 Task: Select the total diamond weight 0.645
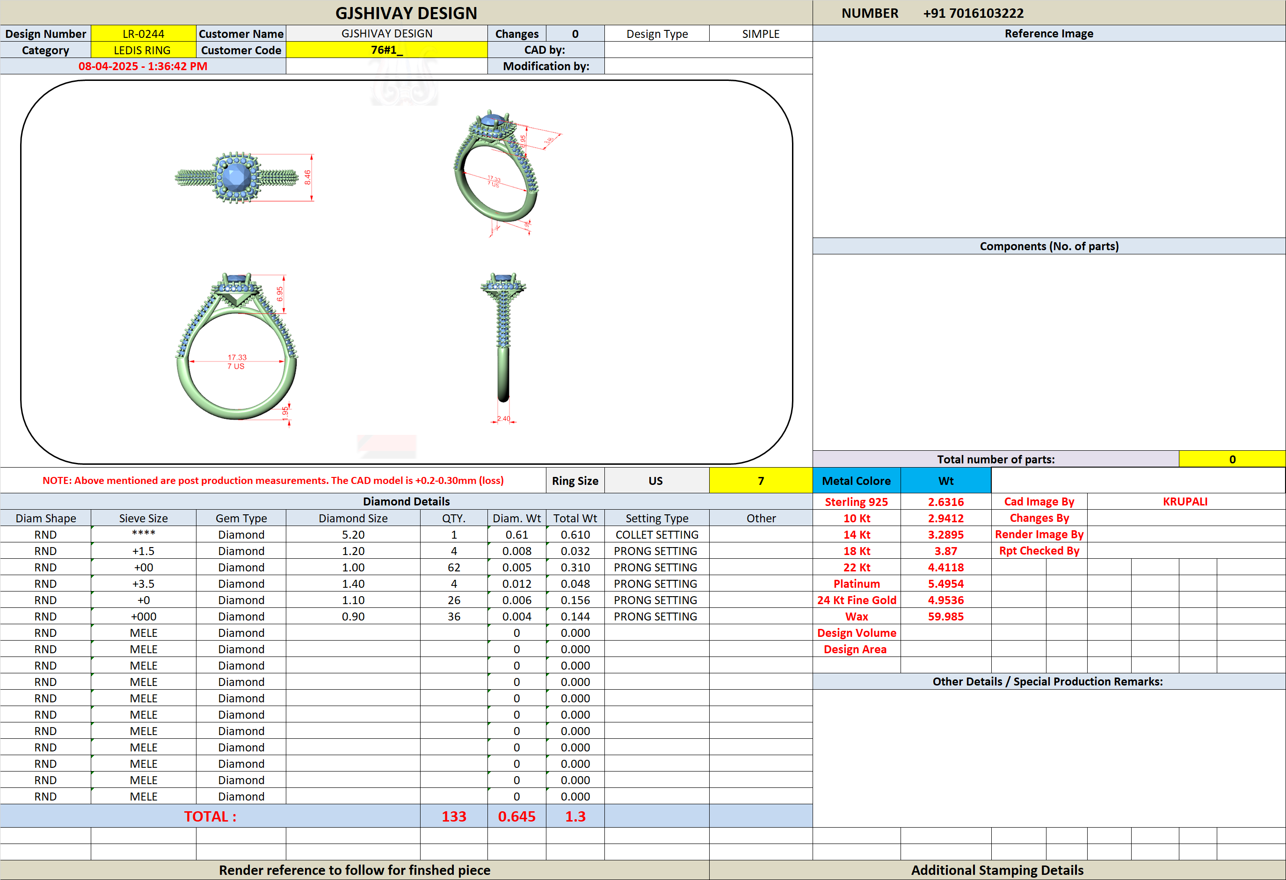coord(517,816)
